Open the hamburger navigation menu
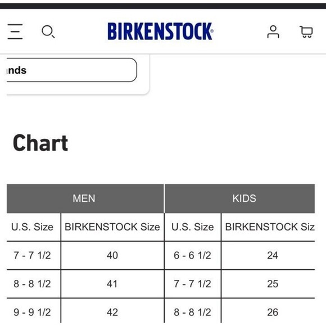 coord(15,31)
